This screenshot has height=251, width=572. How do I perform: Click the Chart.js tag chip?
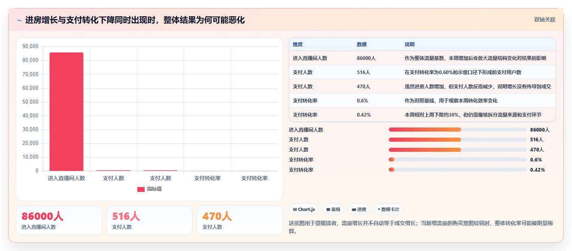[304, 209]
